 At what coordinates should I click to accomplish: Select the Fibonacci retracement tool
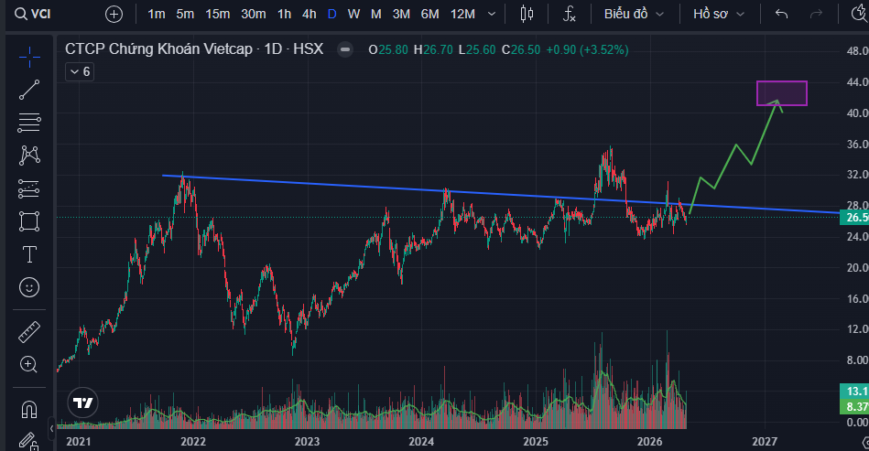pyautogui.click(x=29, y=123)
